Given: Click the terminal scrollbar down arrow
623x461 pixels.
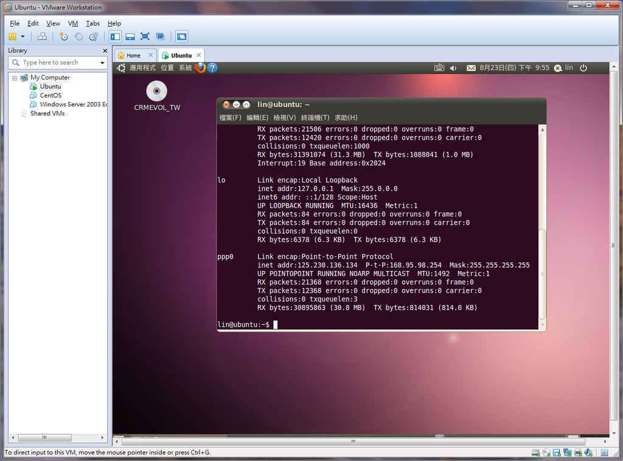Looking at the screenshot, I should 542,324.
